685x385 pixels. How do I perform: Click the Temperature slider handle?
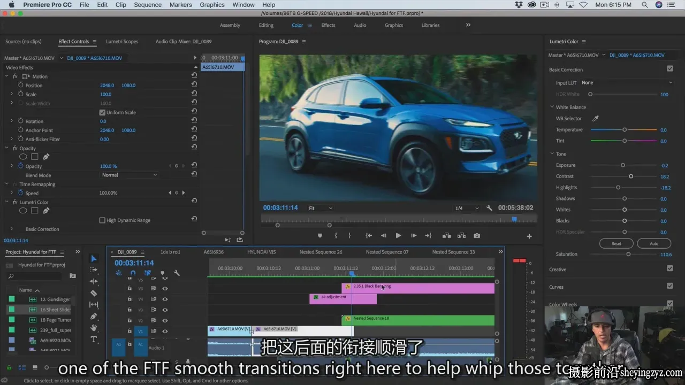tap(625, 130)
